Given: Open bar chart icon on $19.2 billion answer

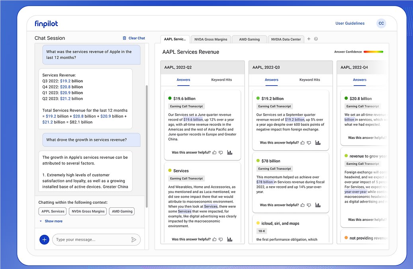Looking at the screenshot, I should coord(318,142).
